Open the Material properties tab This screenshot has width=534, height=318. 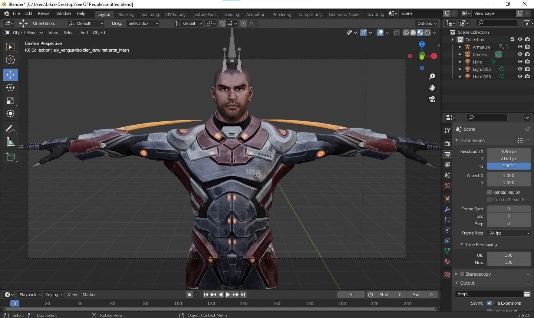click(447, 261)
